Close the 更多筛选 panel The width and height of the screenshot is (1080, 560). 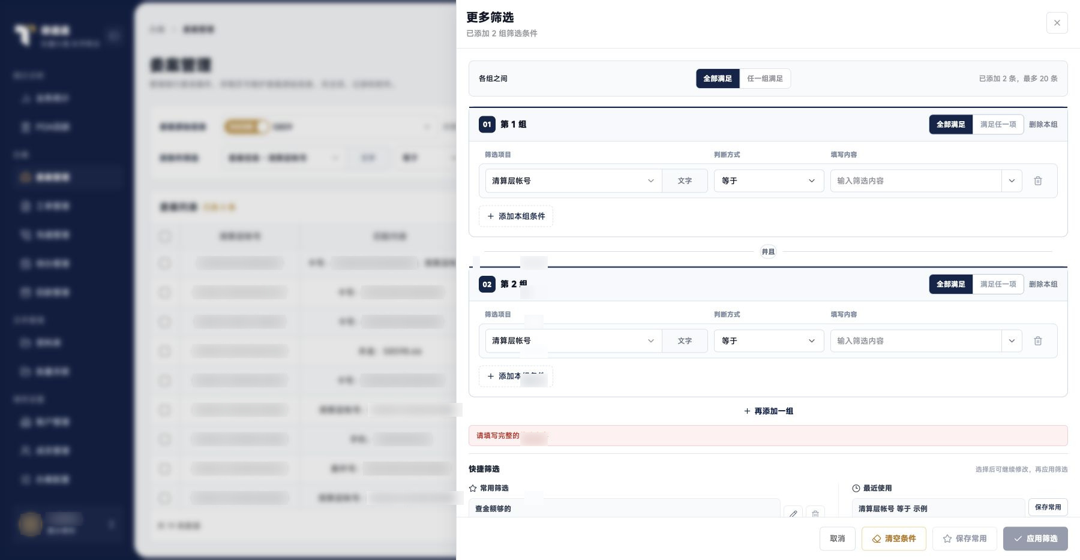(1057, 23)
